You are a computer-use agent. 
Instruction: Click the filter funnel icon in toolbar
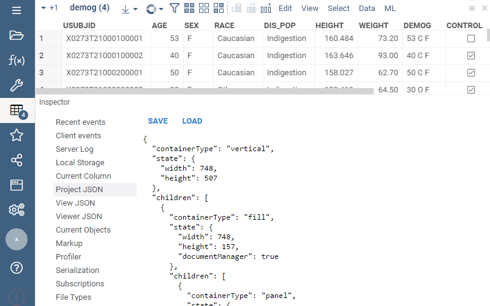(x=174, y=9)
